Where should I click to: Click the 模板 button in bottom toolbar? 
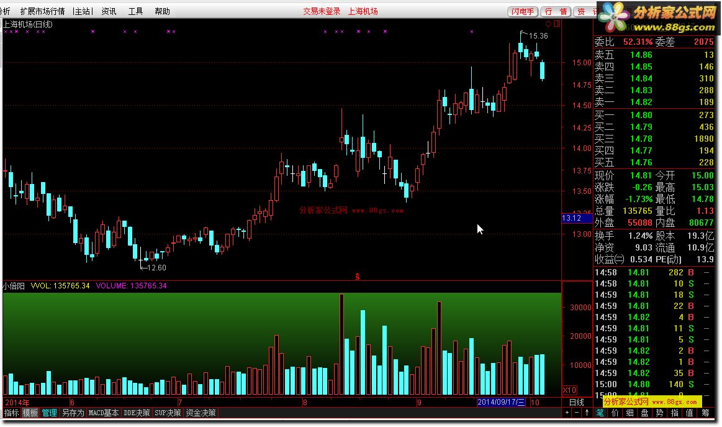[30, 413]
